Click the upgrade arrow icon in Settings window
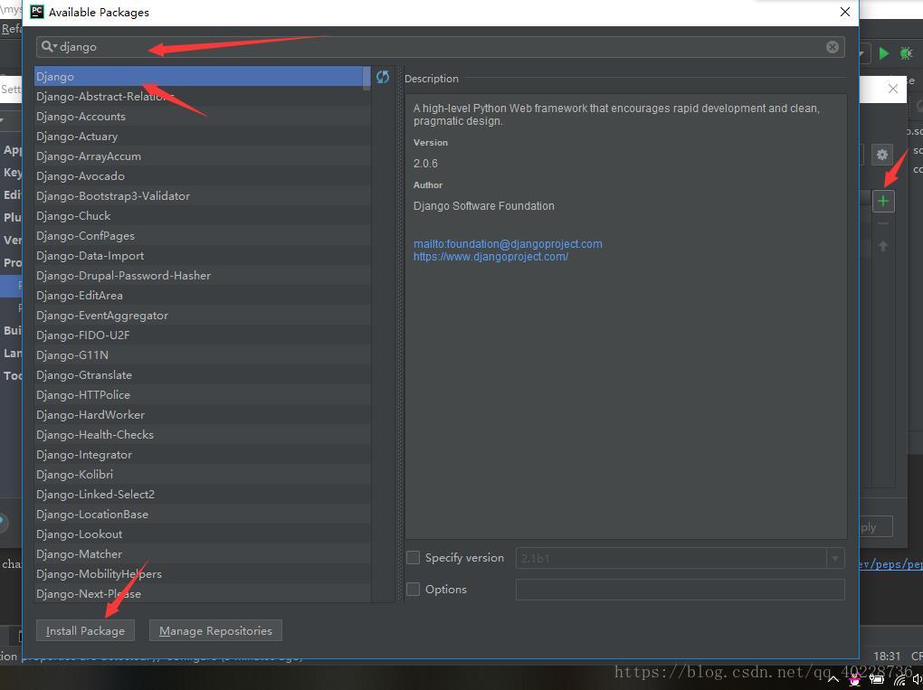 click(x=883, y=247)
